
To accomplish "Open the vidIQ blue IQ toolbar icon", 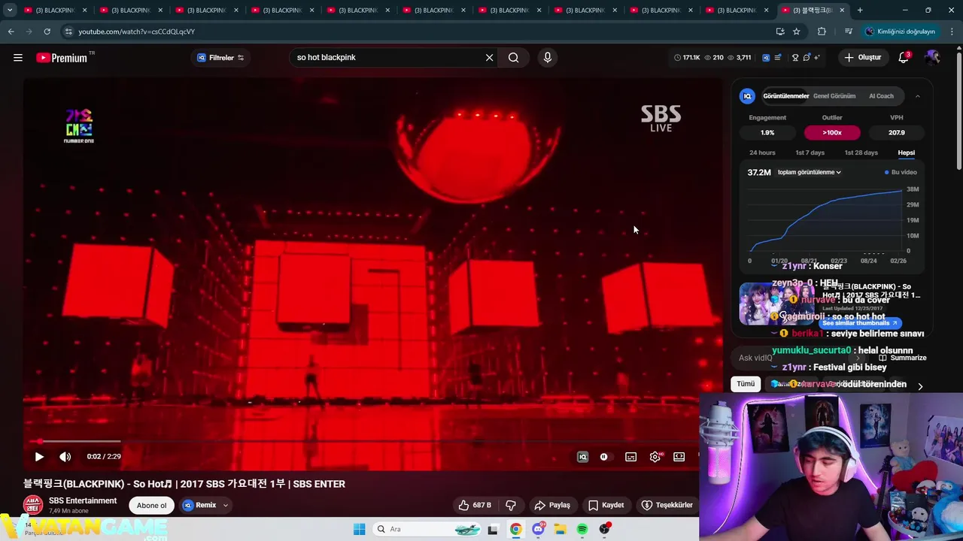I will [x=766, y=57].
